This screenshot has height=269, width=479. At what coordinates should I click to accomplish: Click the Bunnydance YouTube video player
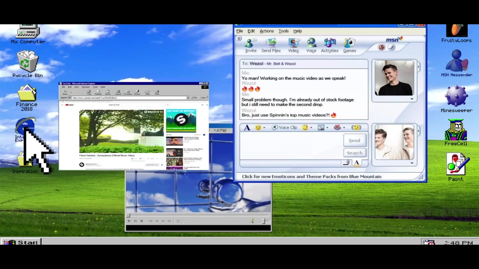[x=122, y=131]
